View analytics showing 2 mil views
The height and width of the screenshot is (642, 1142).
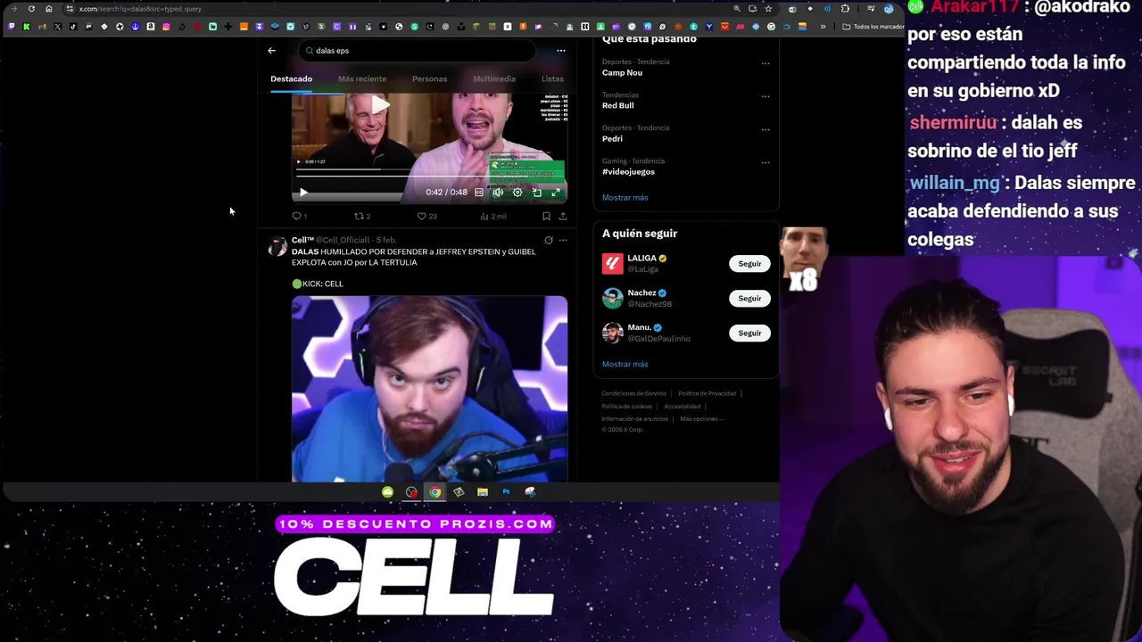pos(492,216)
